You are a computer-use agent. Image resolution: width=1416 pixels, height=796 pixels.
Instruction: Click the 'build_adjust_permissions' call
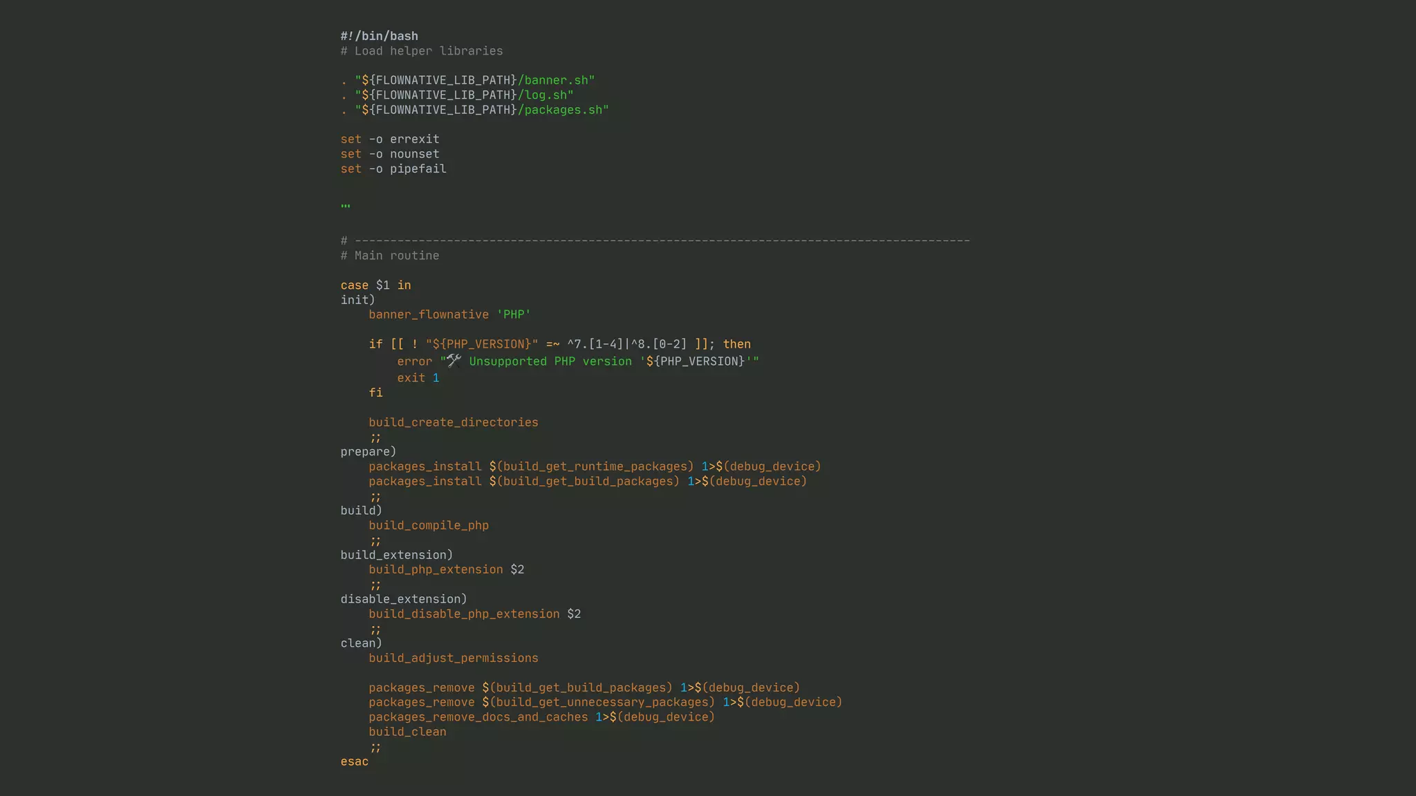(x=454, y=658)
